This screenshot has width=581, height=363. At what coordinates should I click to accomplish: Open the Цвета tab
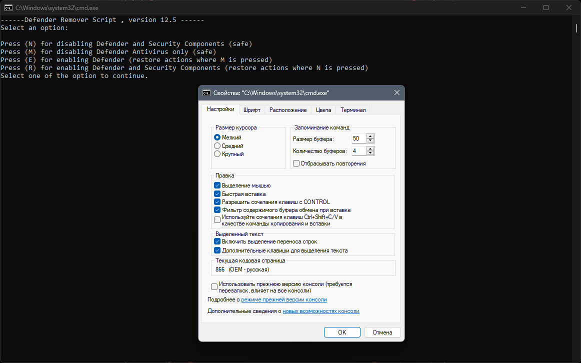point(323,110)
